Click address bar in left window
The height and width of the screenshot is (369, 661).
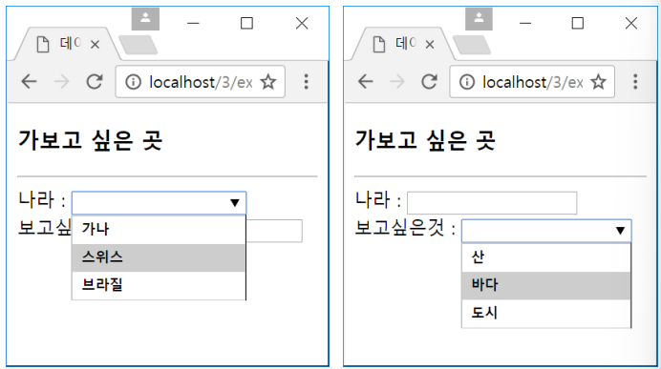point(201,82)
